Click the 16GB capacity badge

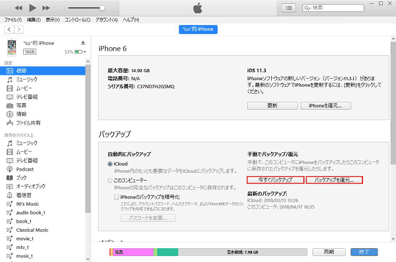30,52
